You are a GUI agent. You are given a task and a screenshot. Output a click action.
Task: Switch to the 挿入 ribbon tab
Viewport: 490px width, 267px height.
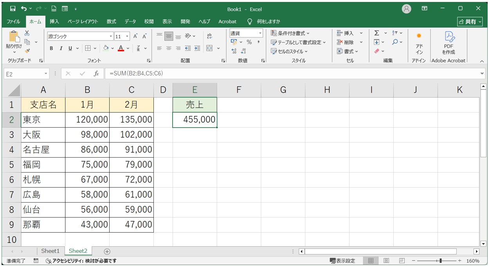click(x=54, y=21)
